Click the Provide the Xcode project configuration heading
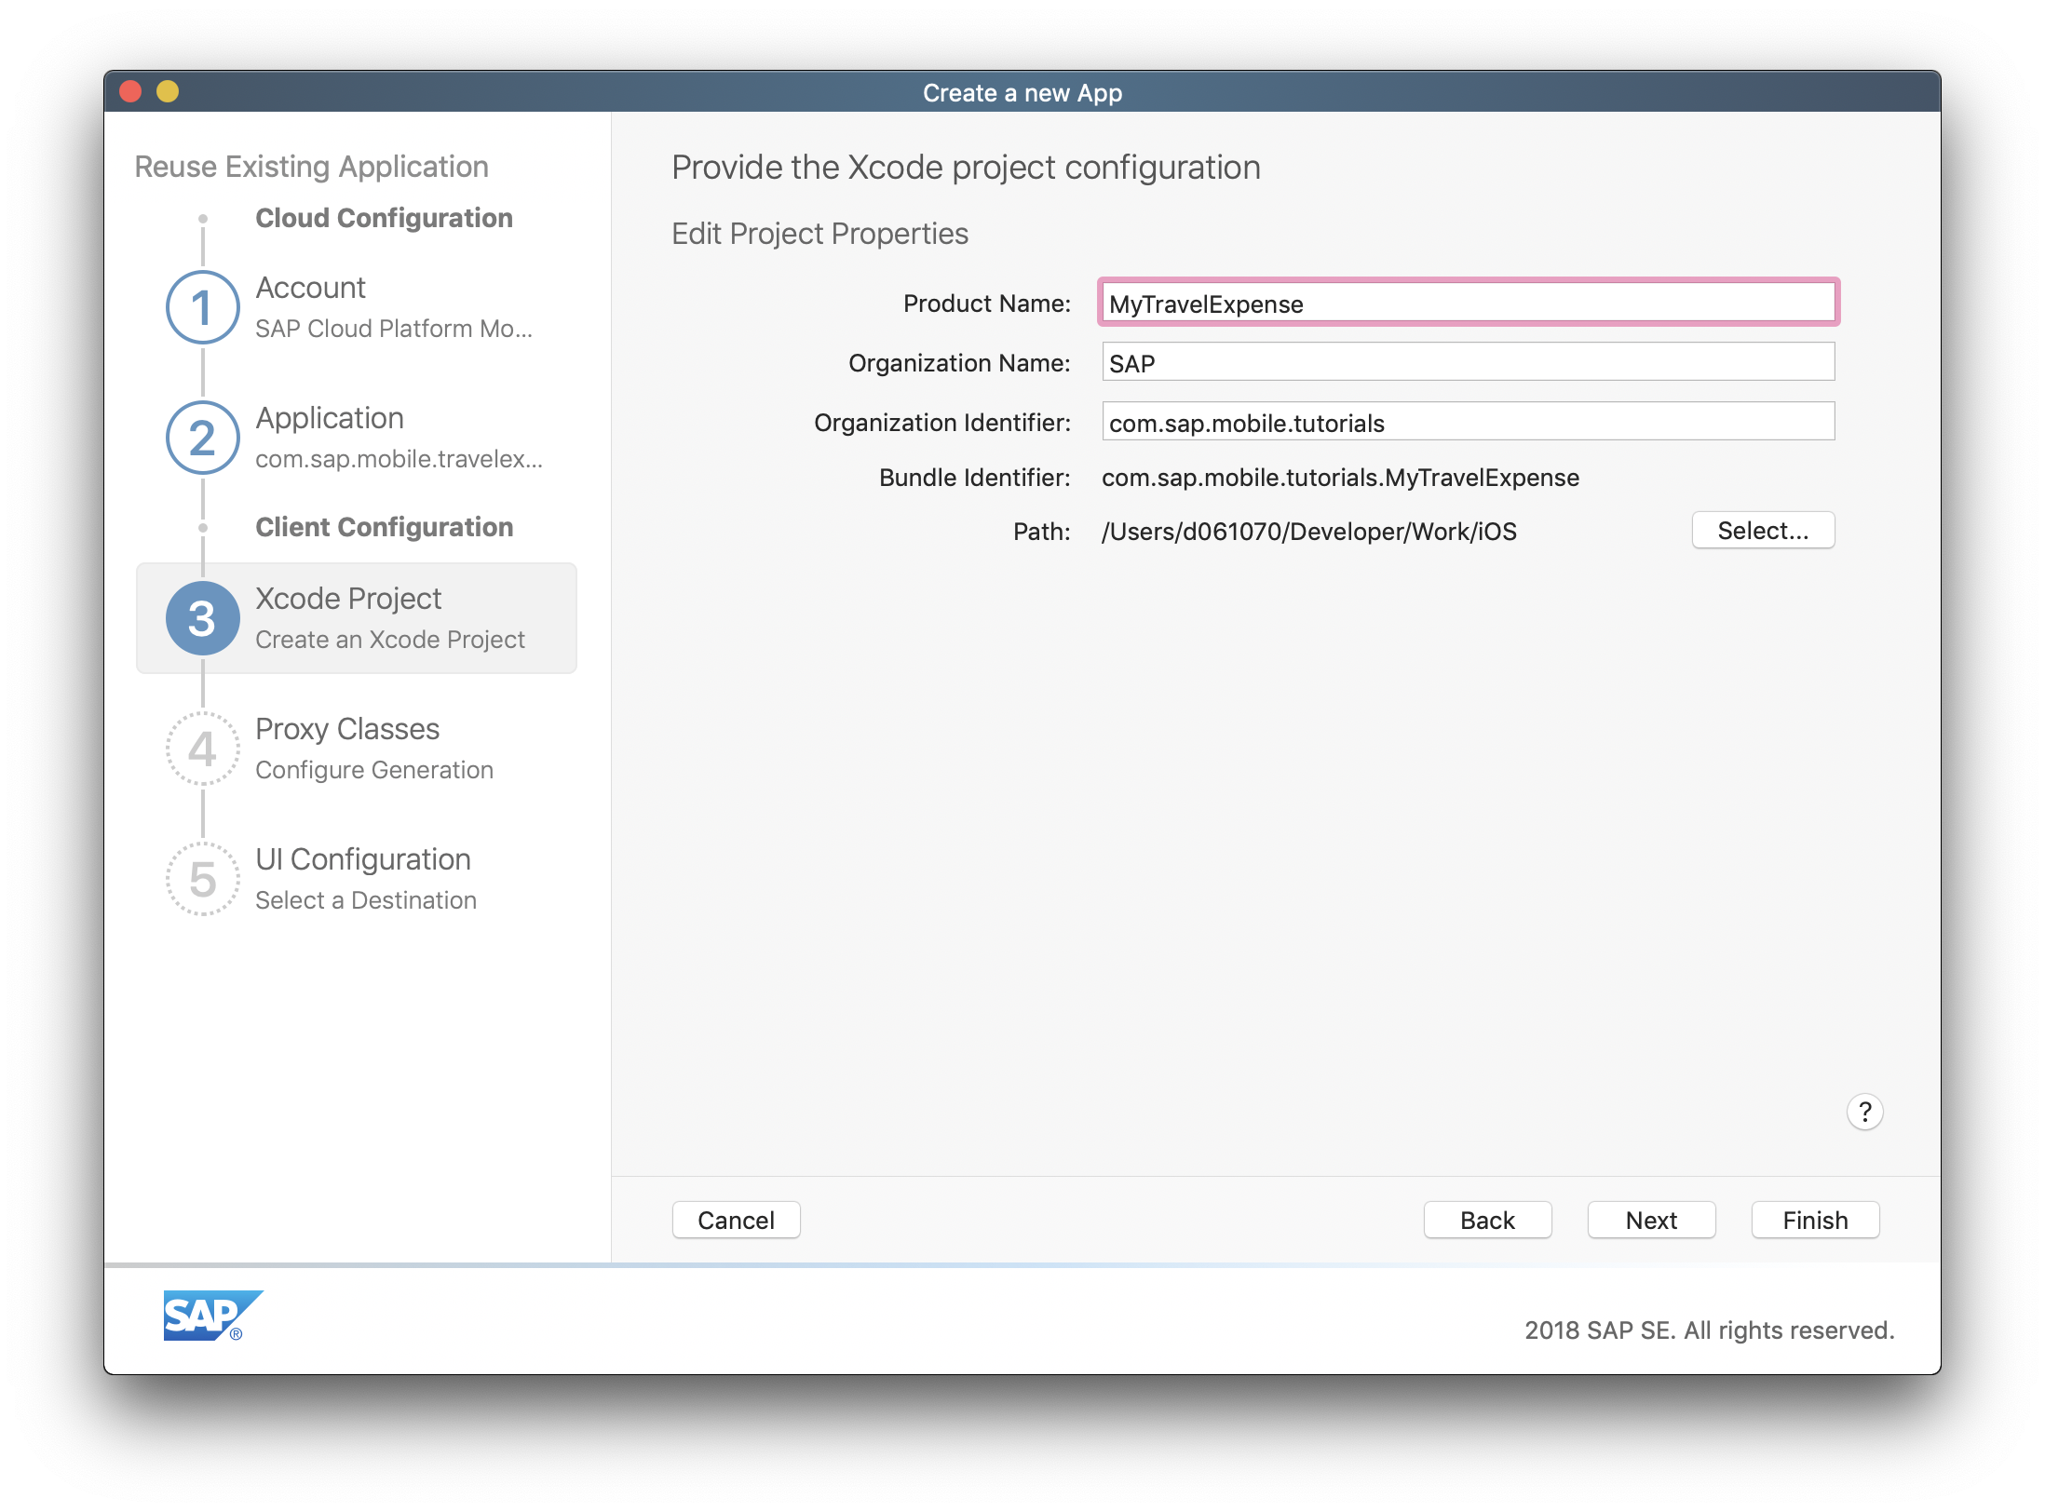The image size is (2045, 1512). 966,168
